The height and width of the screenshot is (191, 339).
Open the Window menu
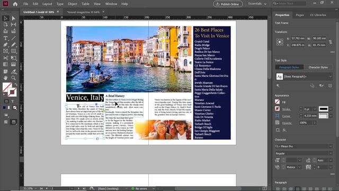point(111,4)
